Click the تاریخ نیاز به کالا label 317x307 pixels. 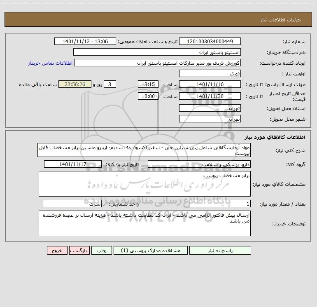point(123,164)
